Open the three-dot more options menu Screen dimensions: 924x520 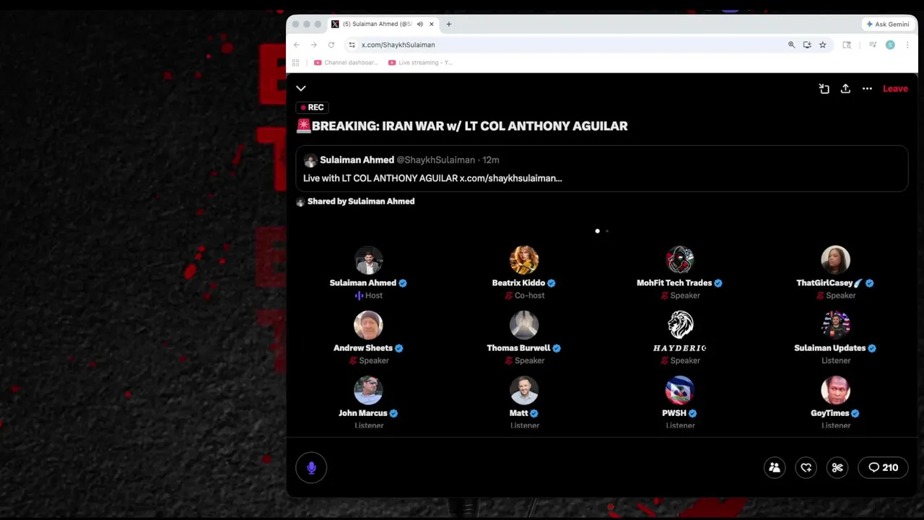tap(867, 89)
